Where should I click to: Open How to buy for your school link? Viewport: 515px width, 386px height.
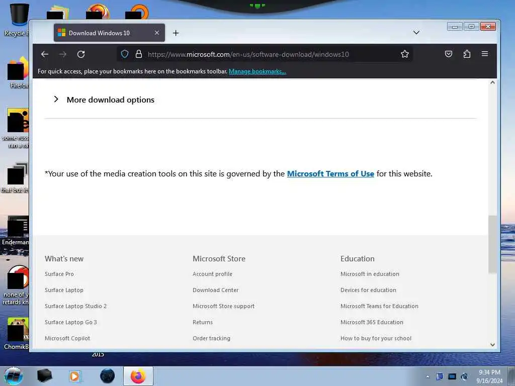[x=376, y=338]
